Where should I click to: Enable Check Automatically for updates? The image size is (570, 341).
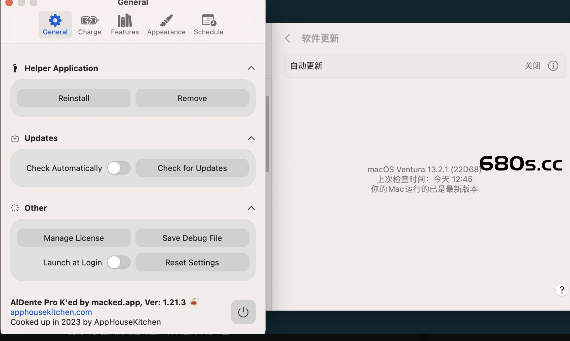[x=118, y=168]
